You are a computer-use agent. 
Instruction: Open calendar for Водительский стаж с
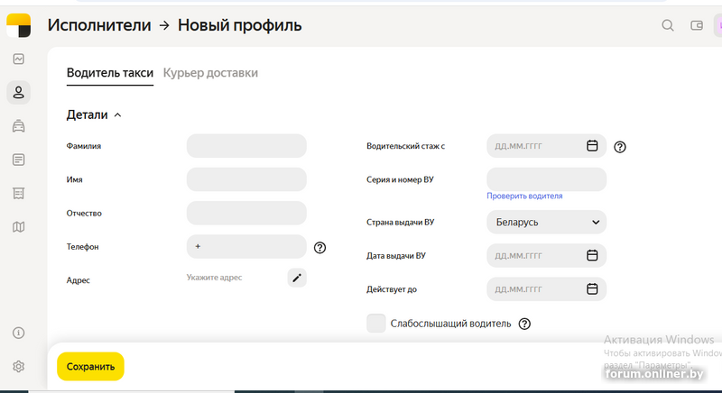[x=592, y=146]
